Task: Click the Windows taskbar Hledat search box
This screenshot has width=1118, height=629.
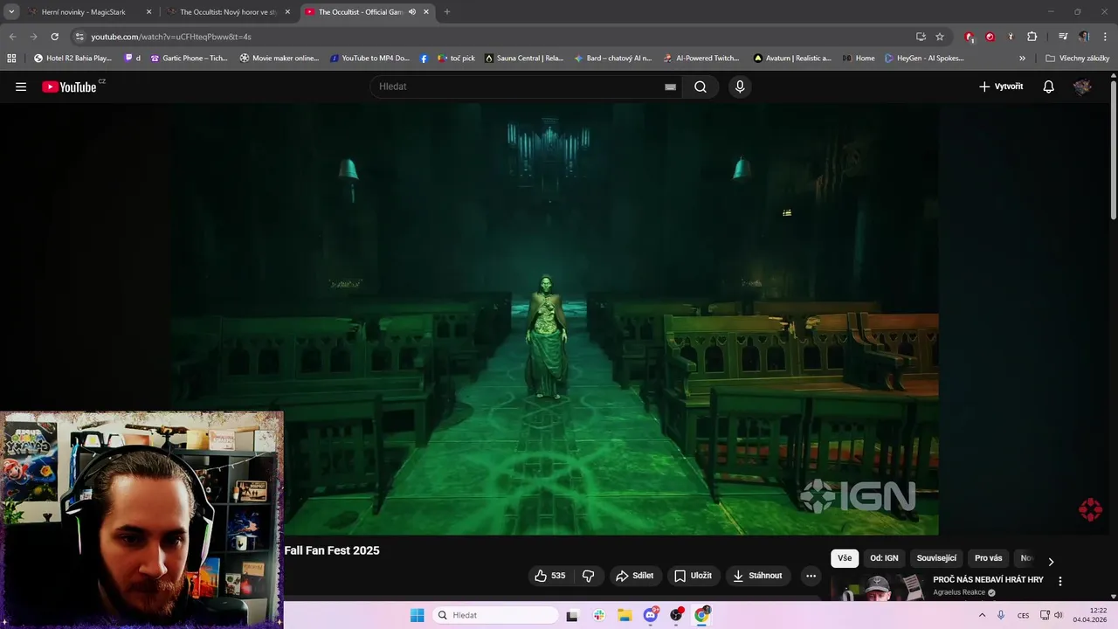Action: [495, 615]
